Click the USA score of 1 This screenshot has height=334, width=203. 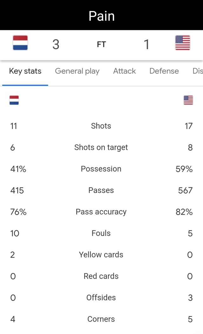(147, 44)
